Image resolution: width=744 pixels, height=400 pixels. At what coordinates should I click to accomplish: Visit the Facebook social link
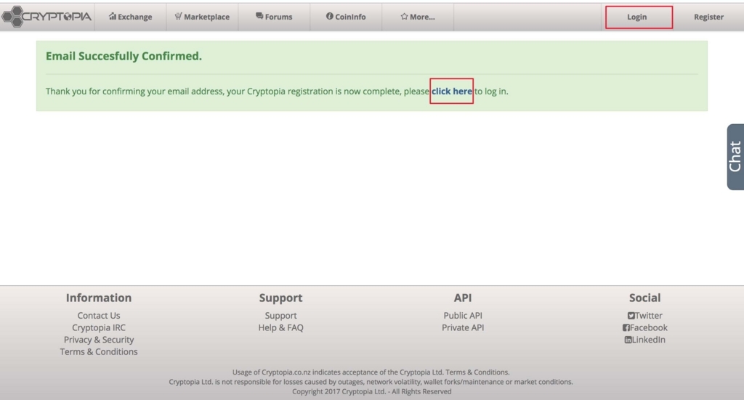coord(645,327)
